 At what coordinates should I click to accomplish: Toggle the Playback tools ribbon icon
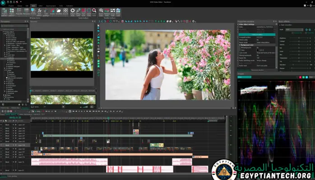click(x=107, y=12)
